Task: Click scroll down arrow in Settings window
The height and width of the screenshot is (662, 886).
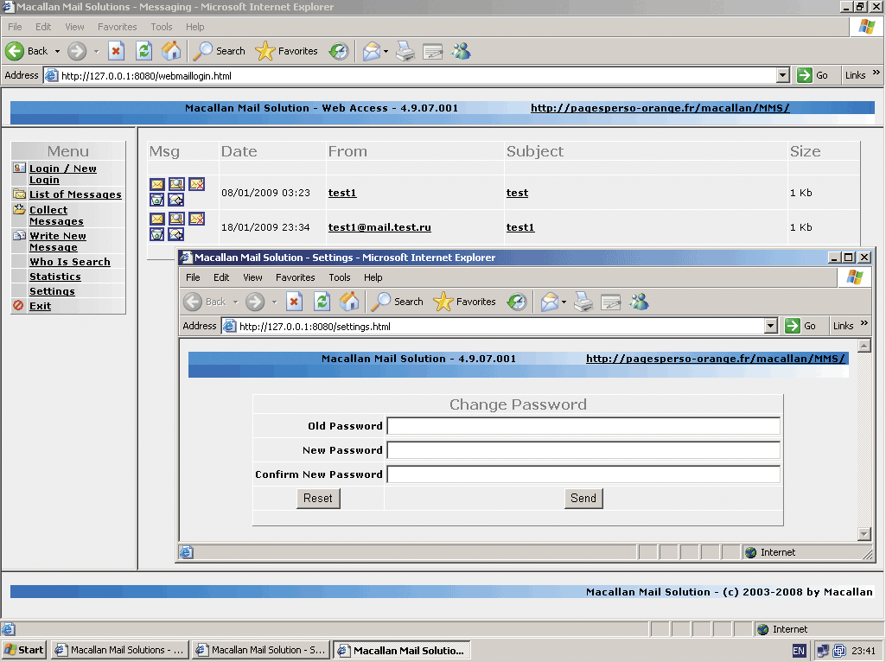Action: [x=864, y=533]
